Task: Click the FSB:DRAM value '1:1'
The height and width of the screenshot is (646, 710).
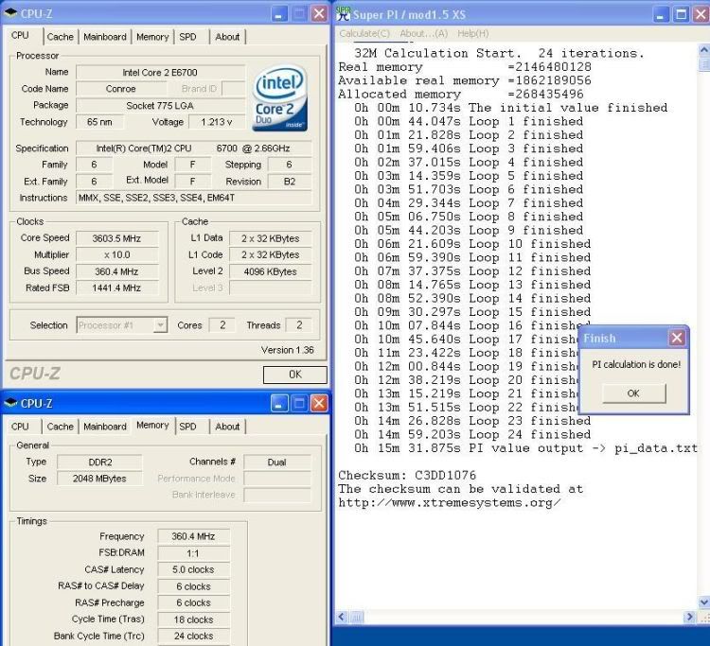Action: 193,552
